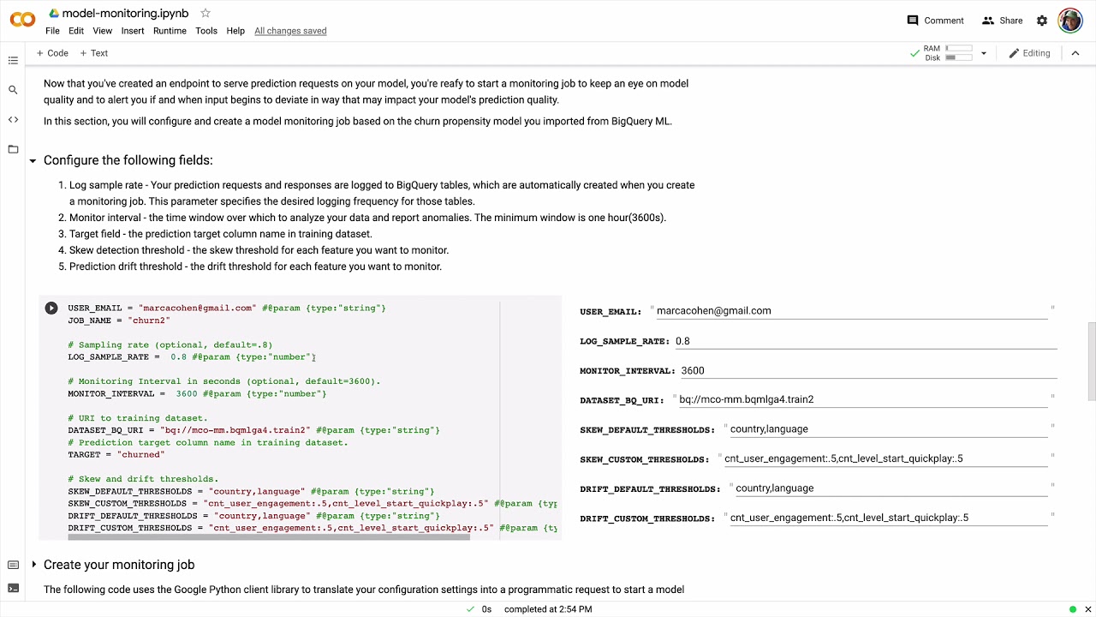Click the DRIFT_CUSTOM_THRESHOLDS form field

889,518
